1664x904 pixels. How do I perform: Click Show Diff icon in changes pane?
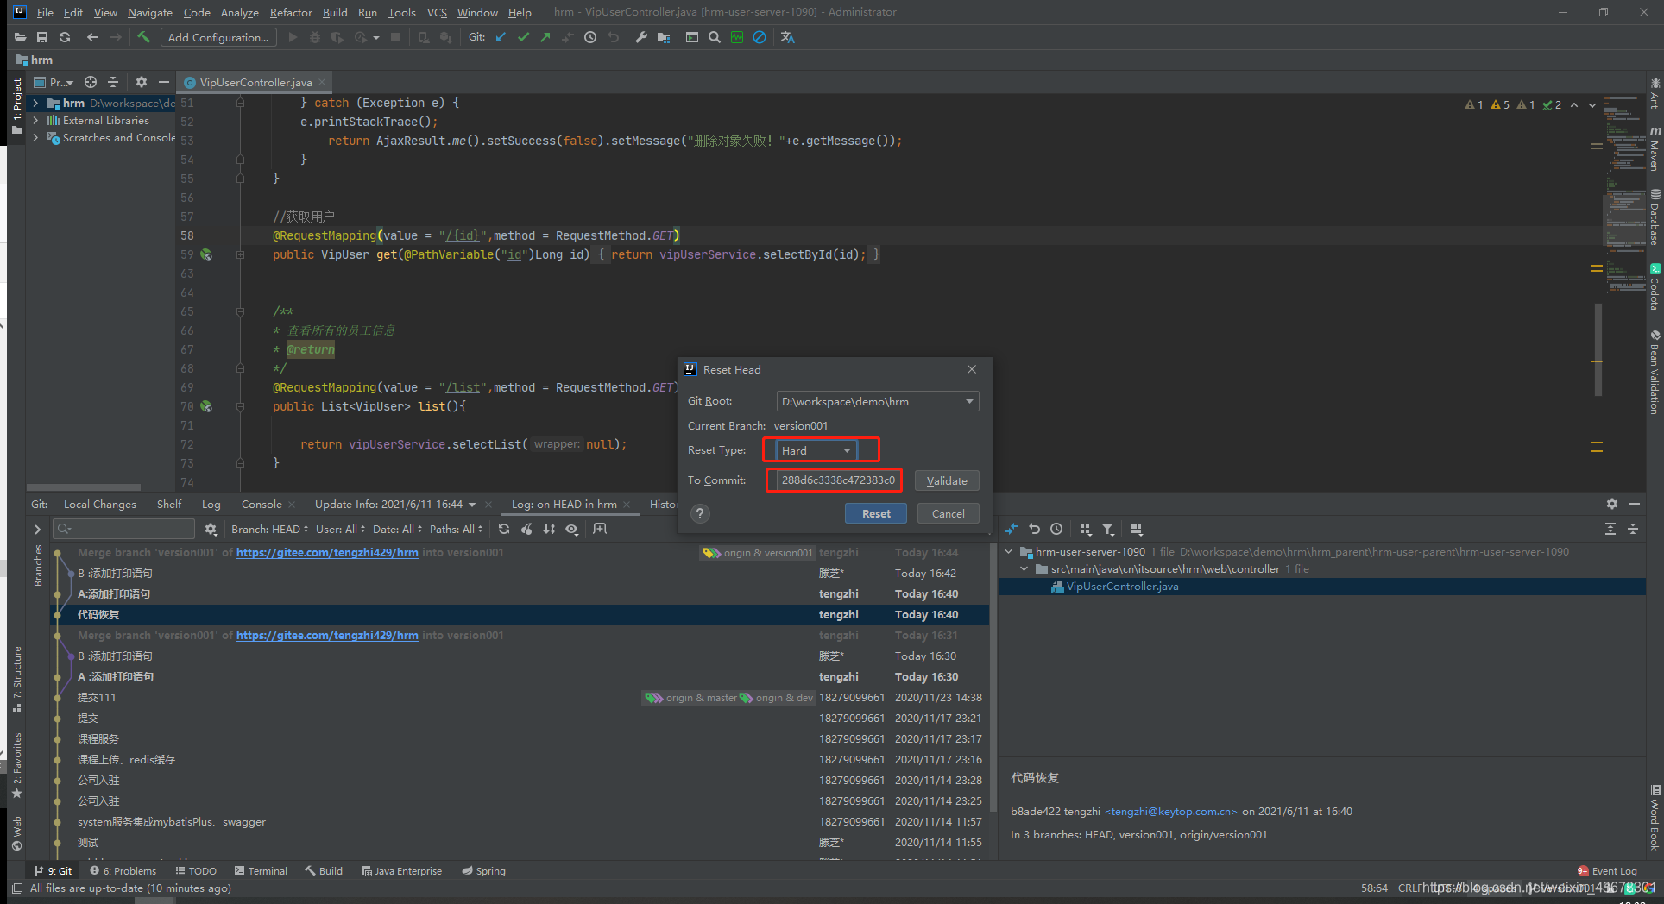[x=1012, y=529]
